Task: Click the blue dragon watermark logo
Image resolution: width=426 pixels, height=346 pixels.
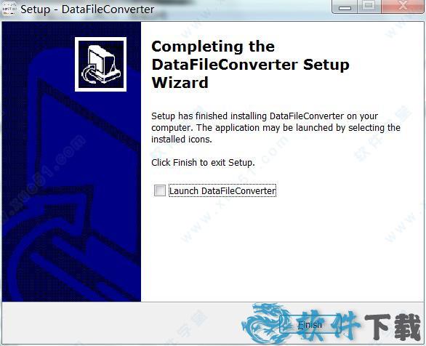Action: pyautogui.click(x=265, y=323)
